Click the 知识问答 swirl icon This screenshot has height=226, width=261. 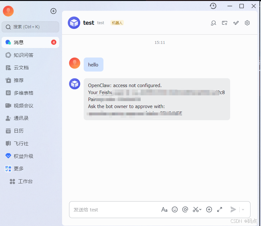8,55
